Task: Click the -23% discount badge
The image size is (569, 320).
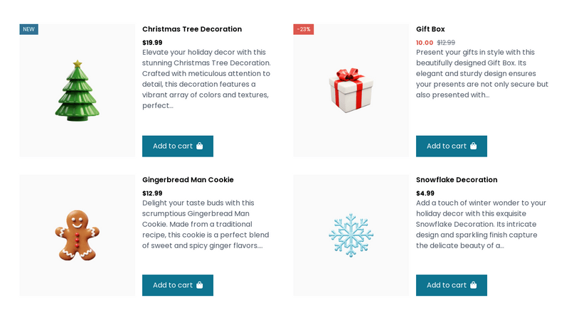Action: click(x=304, y=29)
